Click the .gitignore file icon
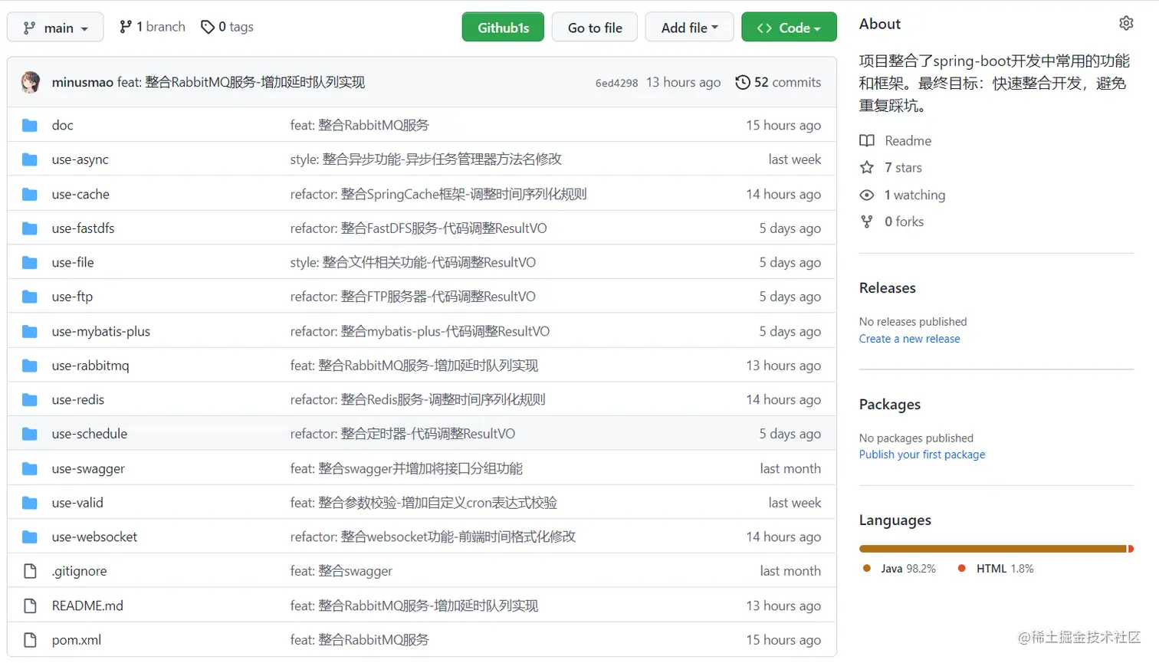The image size is (1159, 663). coord(30,571)
